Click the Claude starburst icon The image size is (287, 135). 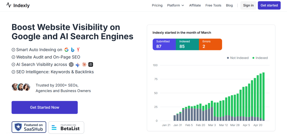coord(84,65)
